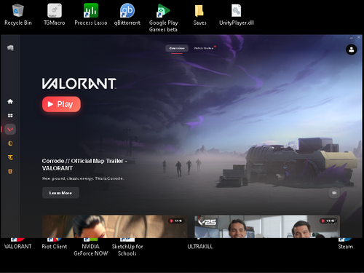
Task: Open the game library grid icon
Action: [10, 116]
